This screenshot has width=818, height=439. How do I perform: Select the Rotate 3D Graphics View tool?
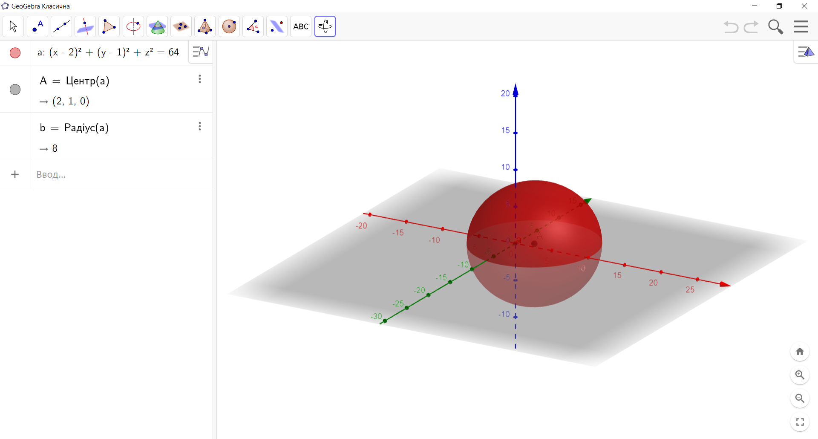point(325,26)
